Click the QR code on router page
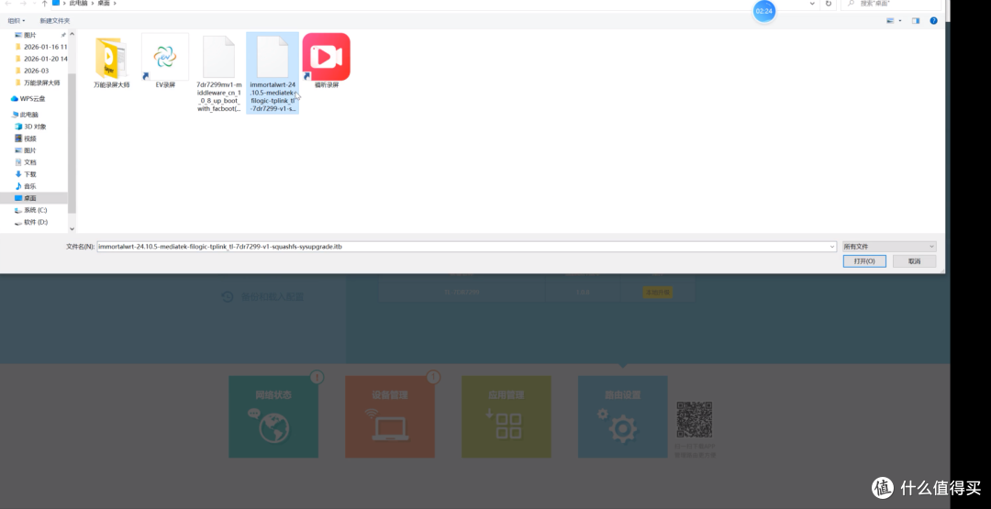 tap(694, 419)
